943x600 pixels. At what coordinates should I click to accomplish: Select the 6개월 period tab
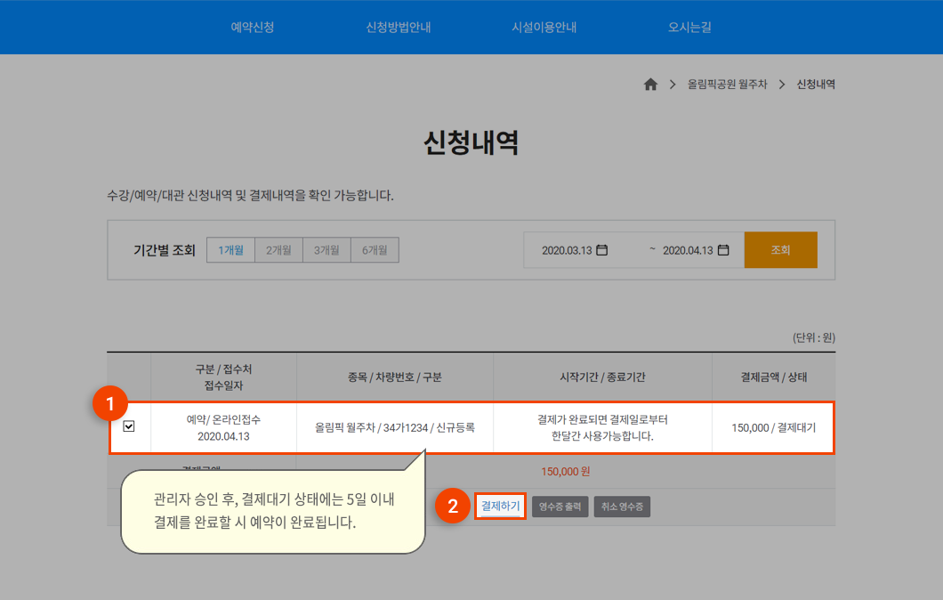[x=375, y=250]
